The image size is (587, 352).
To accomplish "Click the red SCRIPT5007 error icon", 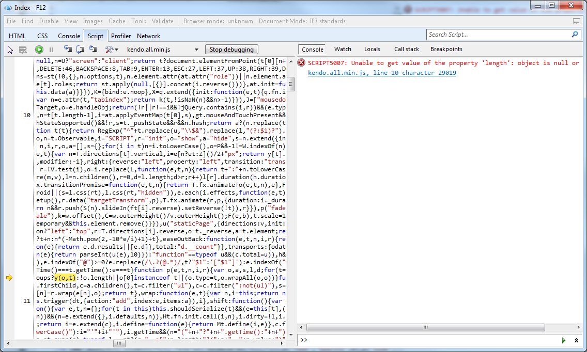I will pyautogui.click(x=301, y=62).
